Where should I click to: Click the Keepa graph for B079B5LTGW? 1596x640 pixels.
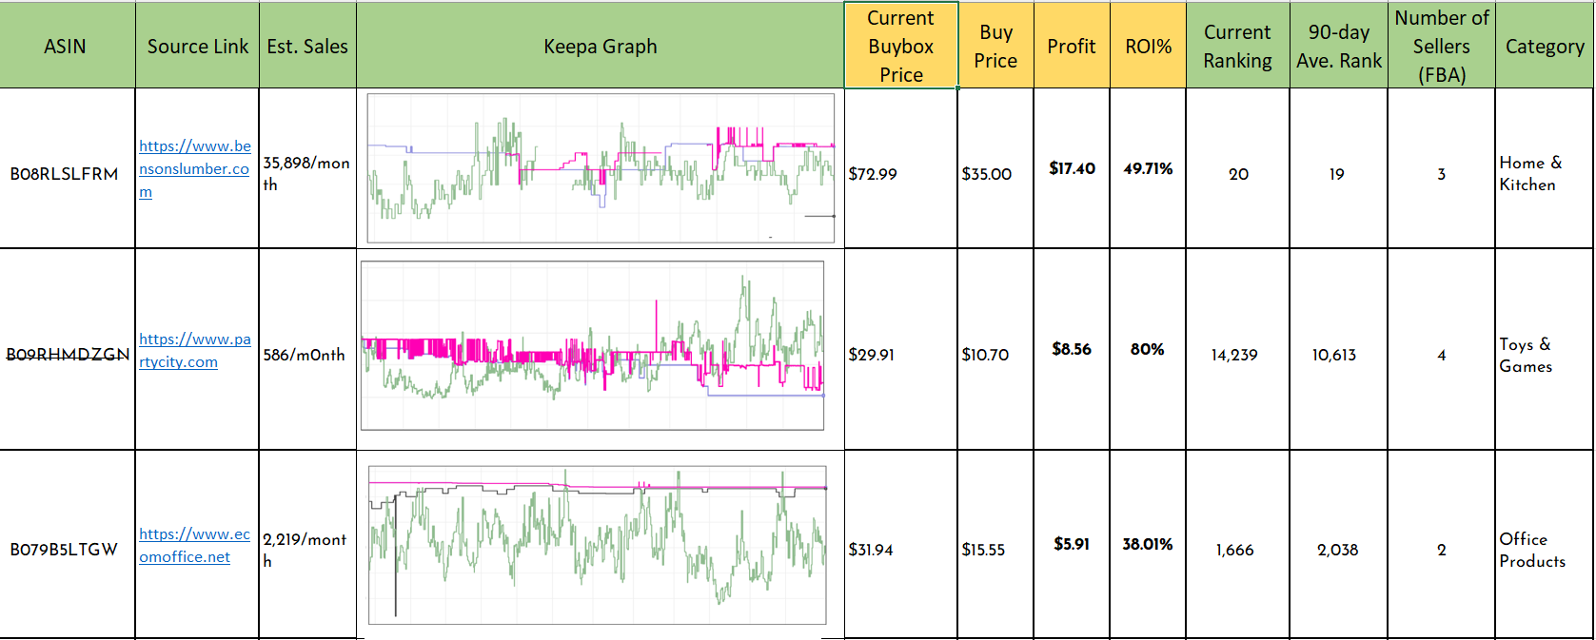[x=598, y=545]
